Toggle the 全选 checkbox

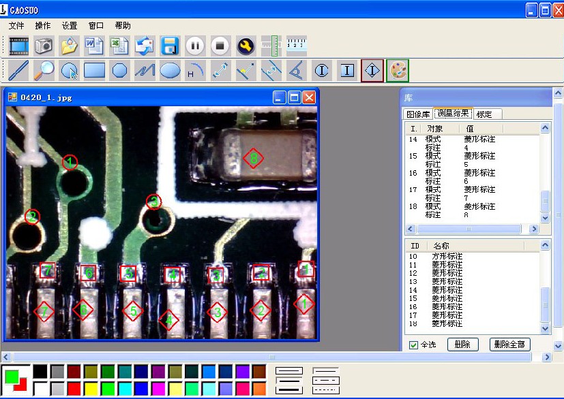coord(414,345)
